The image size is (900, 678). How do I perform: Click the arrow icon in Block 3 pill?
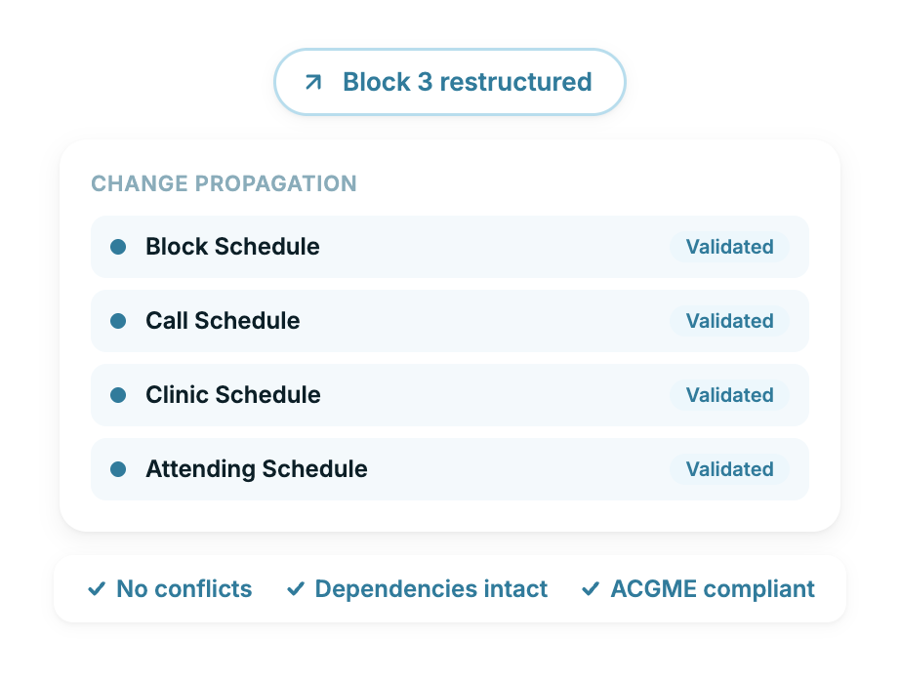313,82
